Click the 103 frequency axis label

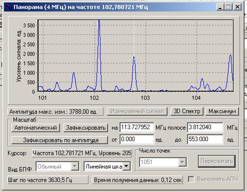coord(145,98)
